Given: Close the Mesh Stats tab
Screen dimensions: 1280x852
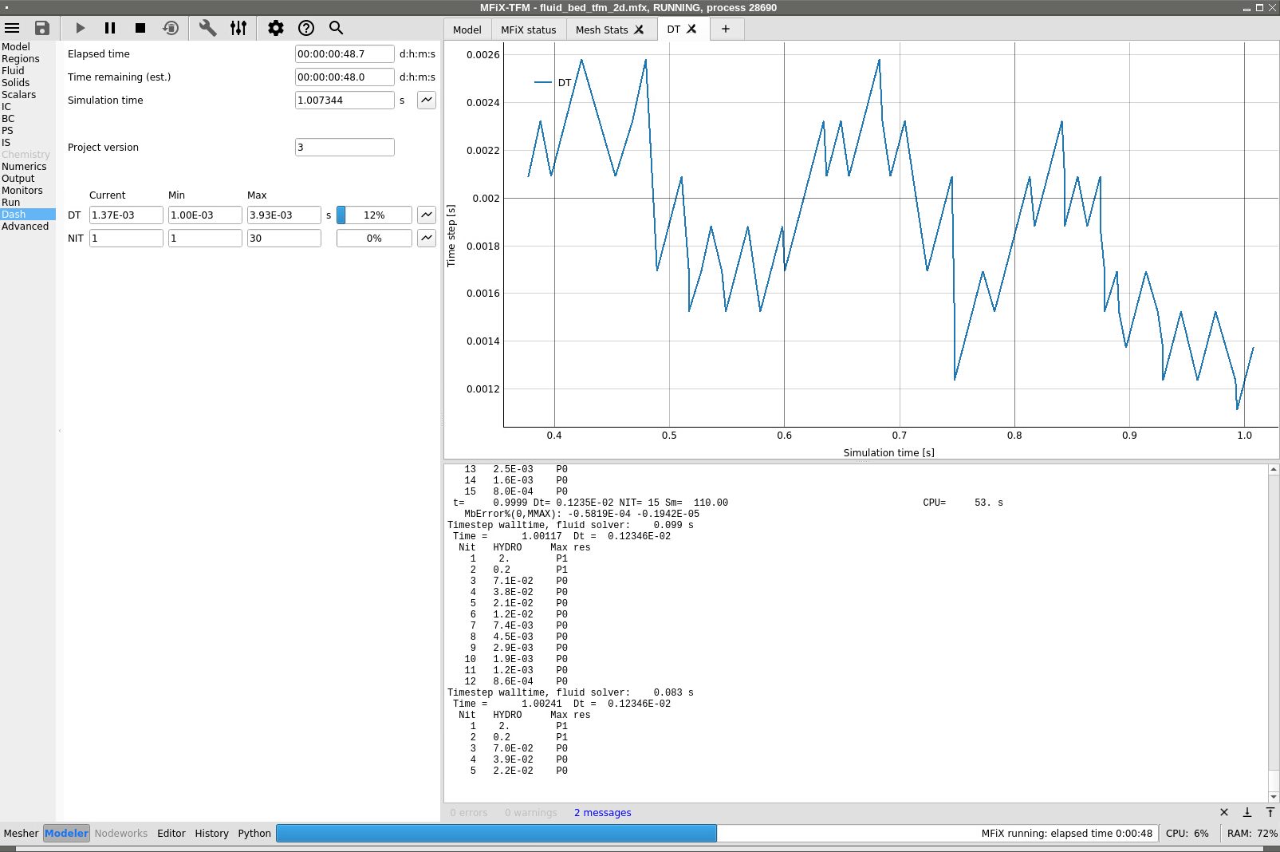Looking at the screenshot, I should [x=639, y=30].
